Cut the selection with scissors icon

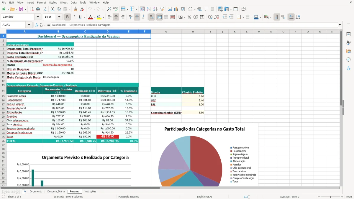tap(53, 9)
